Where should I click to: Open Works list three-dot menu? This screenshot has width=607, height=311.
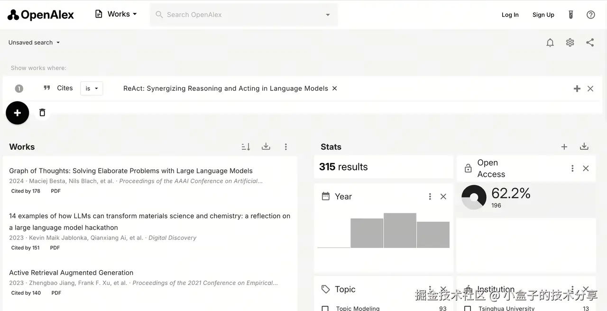tap(286, 147)
